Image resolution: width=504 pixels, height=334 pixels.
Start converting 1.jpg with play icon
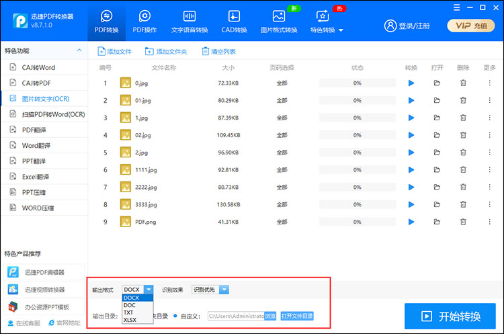pyautogui.click(x=411, y=118)
